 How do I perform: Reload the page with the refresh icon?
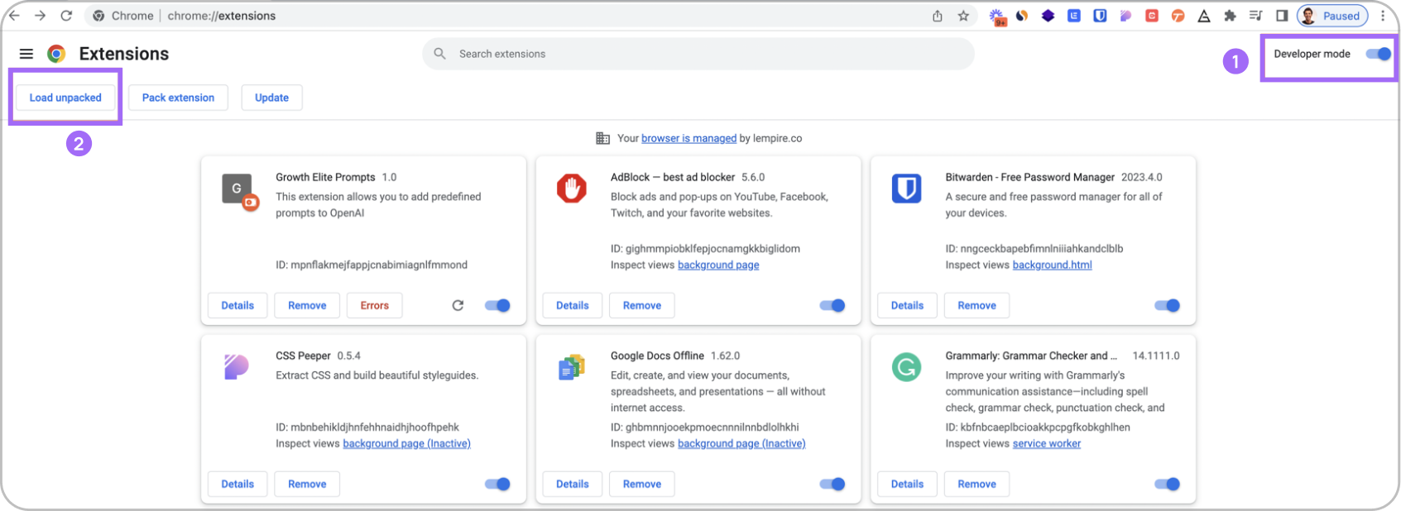[66, 16]
